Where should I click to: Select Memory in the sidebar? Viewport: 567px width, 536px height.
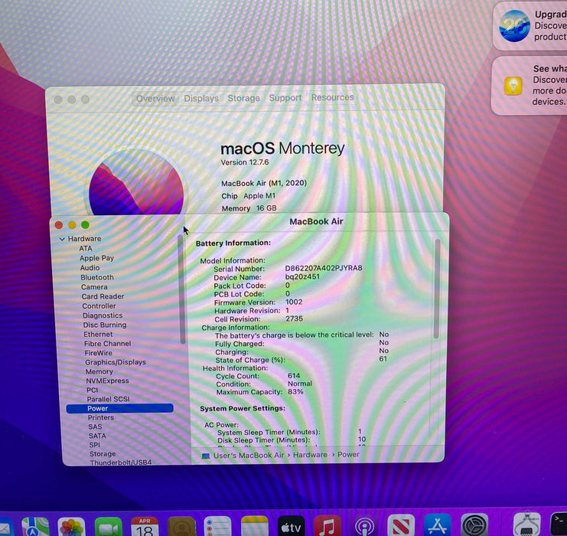(x=99, y=371)
